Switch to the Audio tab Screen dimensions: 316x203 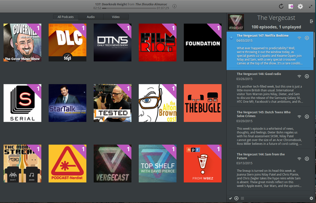click(91, 17)
